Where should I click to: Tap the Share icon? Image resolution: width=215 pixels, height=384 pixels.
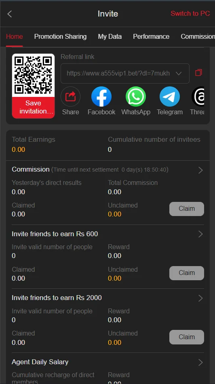[x=70, y=97]
